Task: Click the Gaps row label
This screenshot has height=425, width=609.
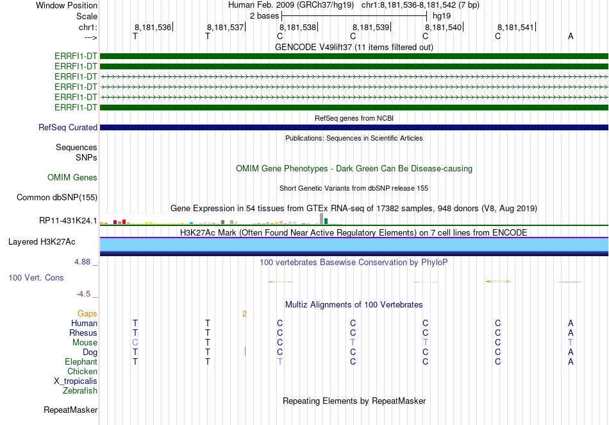Action: pyautogui.click(x=87, y=314)
